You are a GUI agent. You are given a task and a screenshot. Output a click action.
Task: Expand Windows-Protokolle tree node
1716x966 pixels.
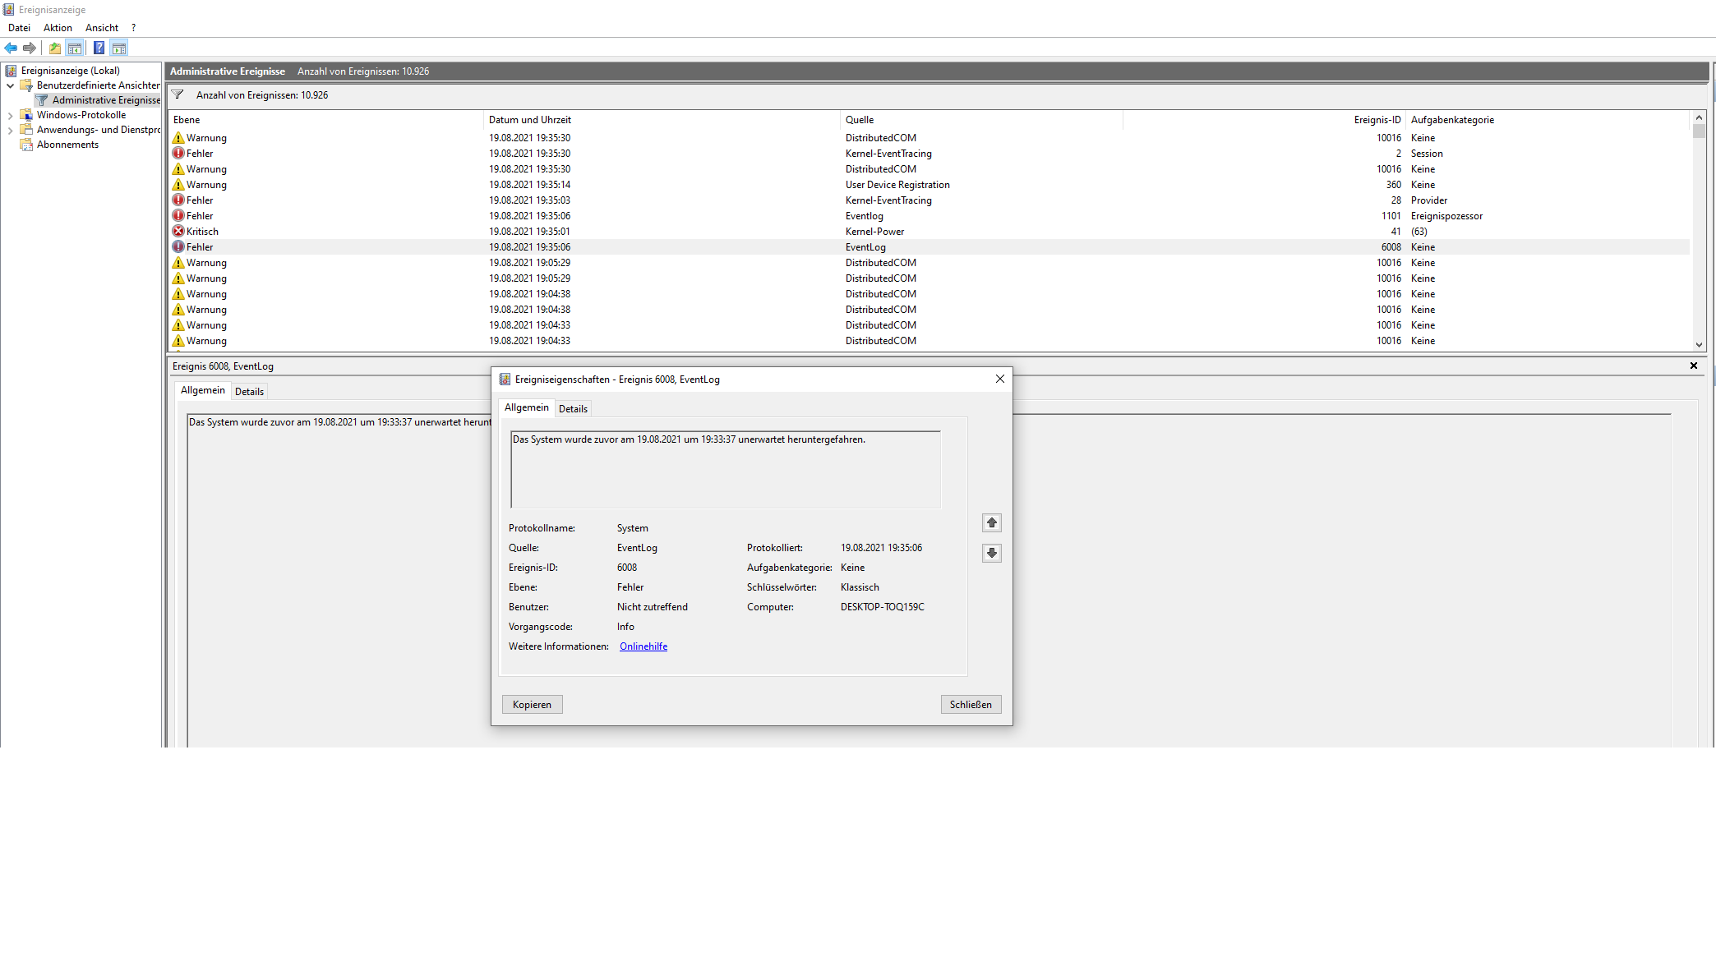coord(10,115)
